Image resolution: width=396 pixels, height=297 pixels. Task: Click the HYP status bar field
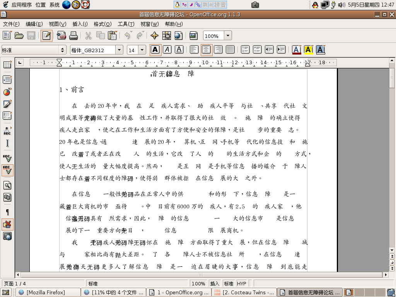point(241,283)
